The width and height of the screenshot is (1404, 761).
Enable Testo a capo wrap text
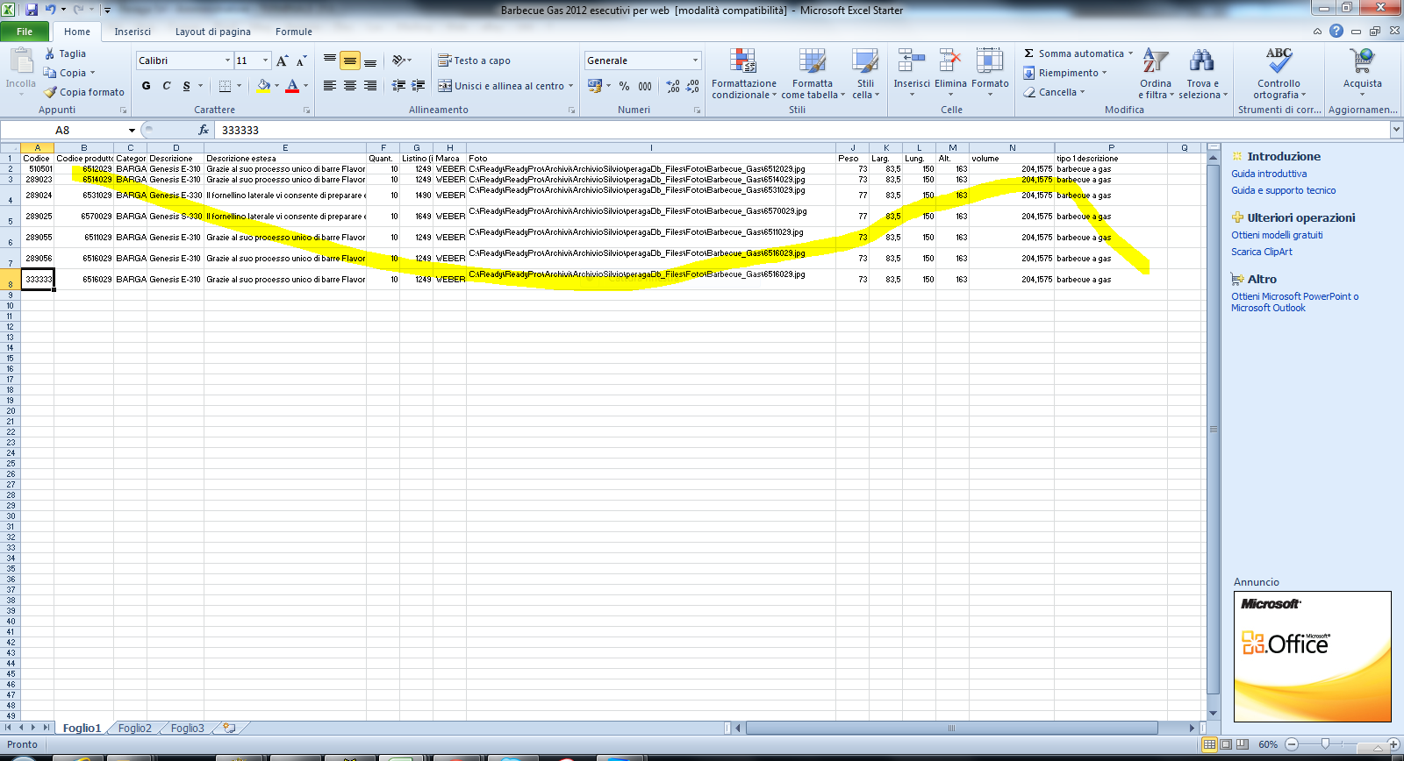pyautogui.click(x=474, y=60)
